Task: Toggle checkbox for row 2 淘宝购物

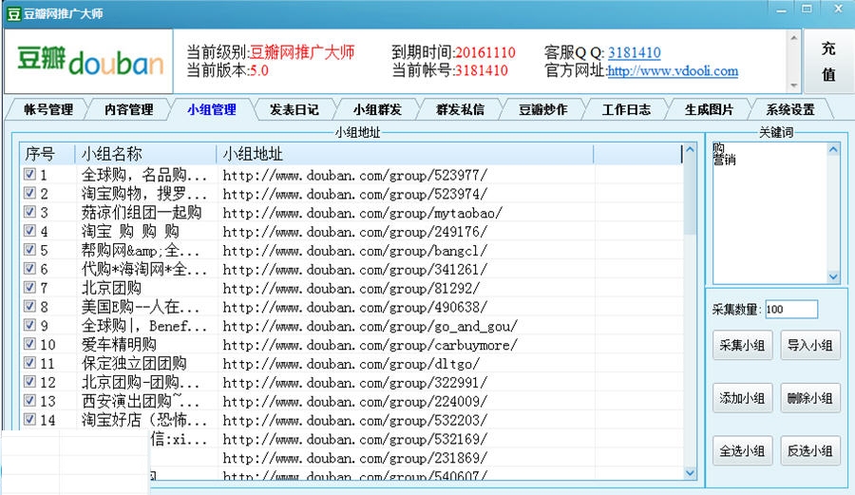Action: pyautogui.click(x=30, y=193)
